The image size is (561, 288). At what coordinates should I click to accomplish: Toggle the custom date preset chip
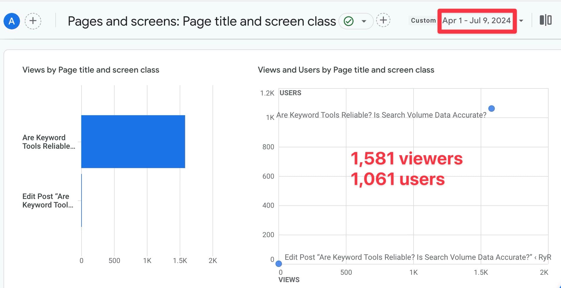[x=424, y=20]
